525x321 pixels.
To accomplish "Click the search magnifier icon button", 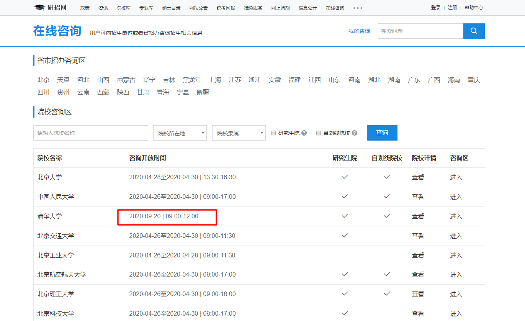I will coord(474,31).
